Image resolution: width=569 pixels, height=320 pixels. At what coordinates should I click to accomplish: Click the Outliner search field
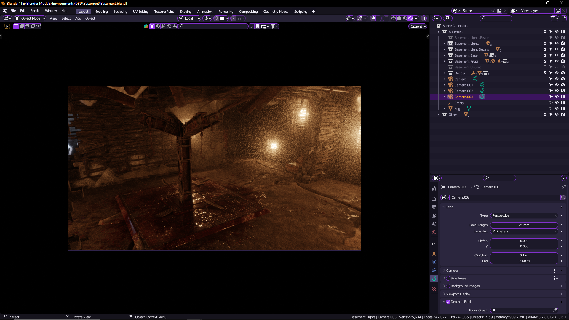[496, 18]
